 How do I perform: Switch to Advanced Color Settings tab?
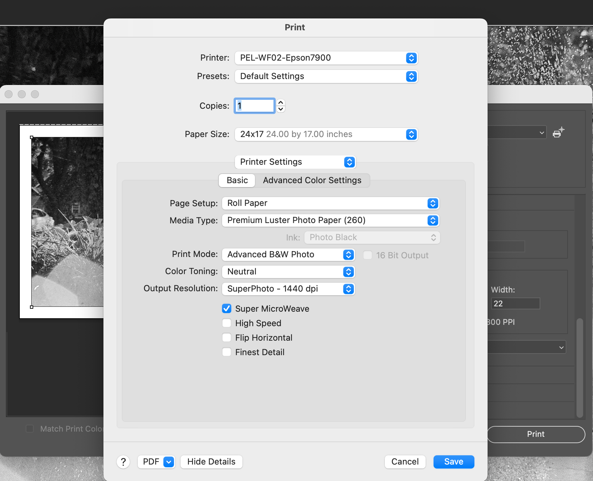point(312,181)
